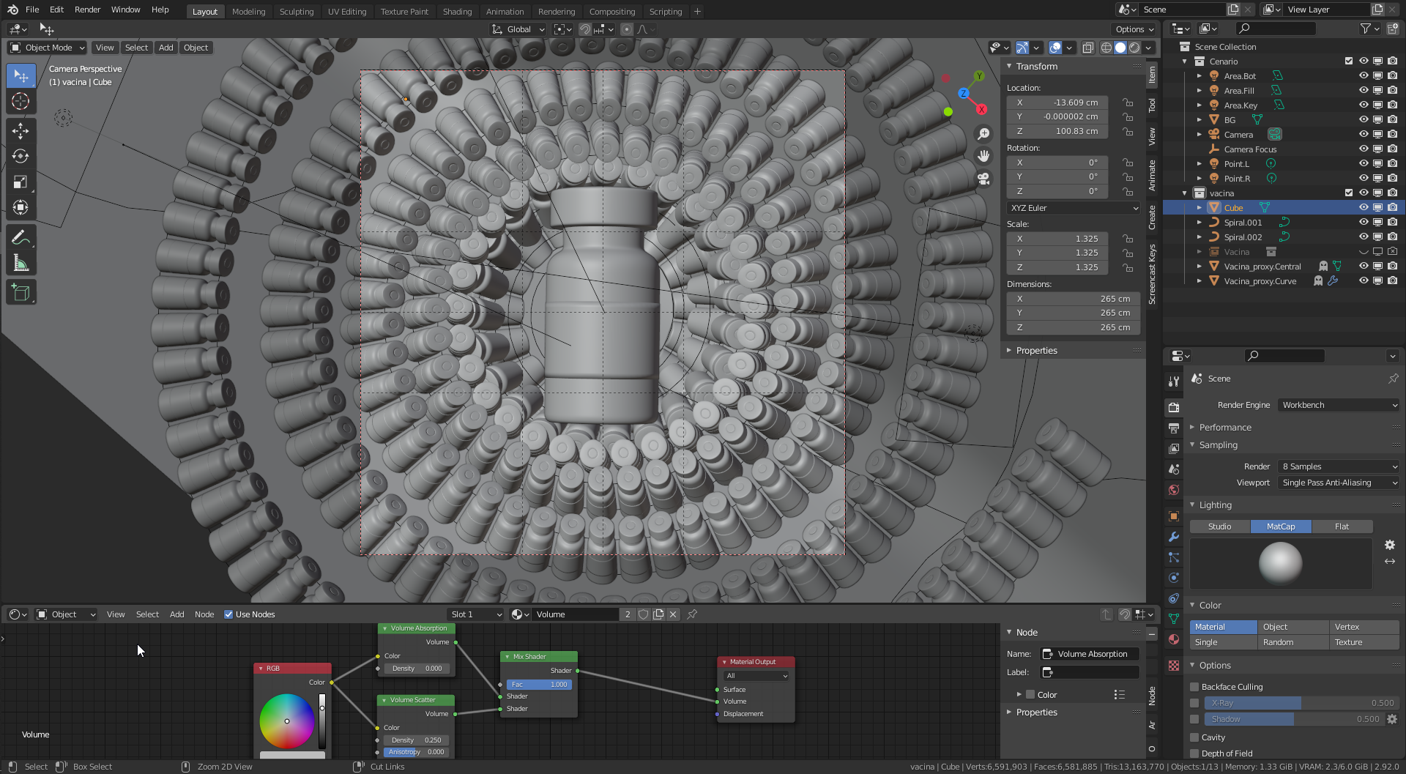This screenshot has height=774, width=1406.
Task: Switch to the Shading workspace tab
Action: [x=457, y=11]
